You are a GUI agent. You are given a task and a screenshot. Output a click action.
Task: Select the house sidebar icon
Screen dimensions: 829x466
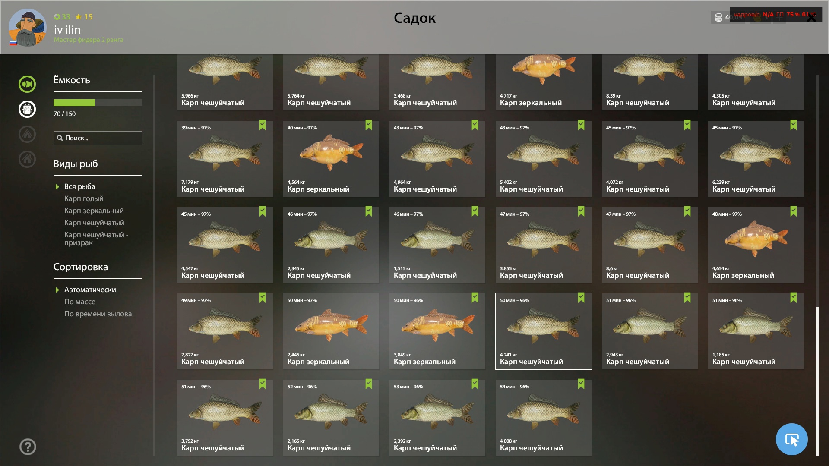pos(27,159)
